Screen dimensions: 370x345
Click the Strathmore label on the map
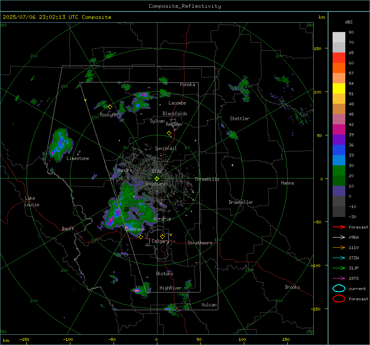tap(200, 243)
